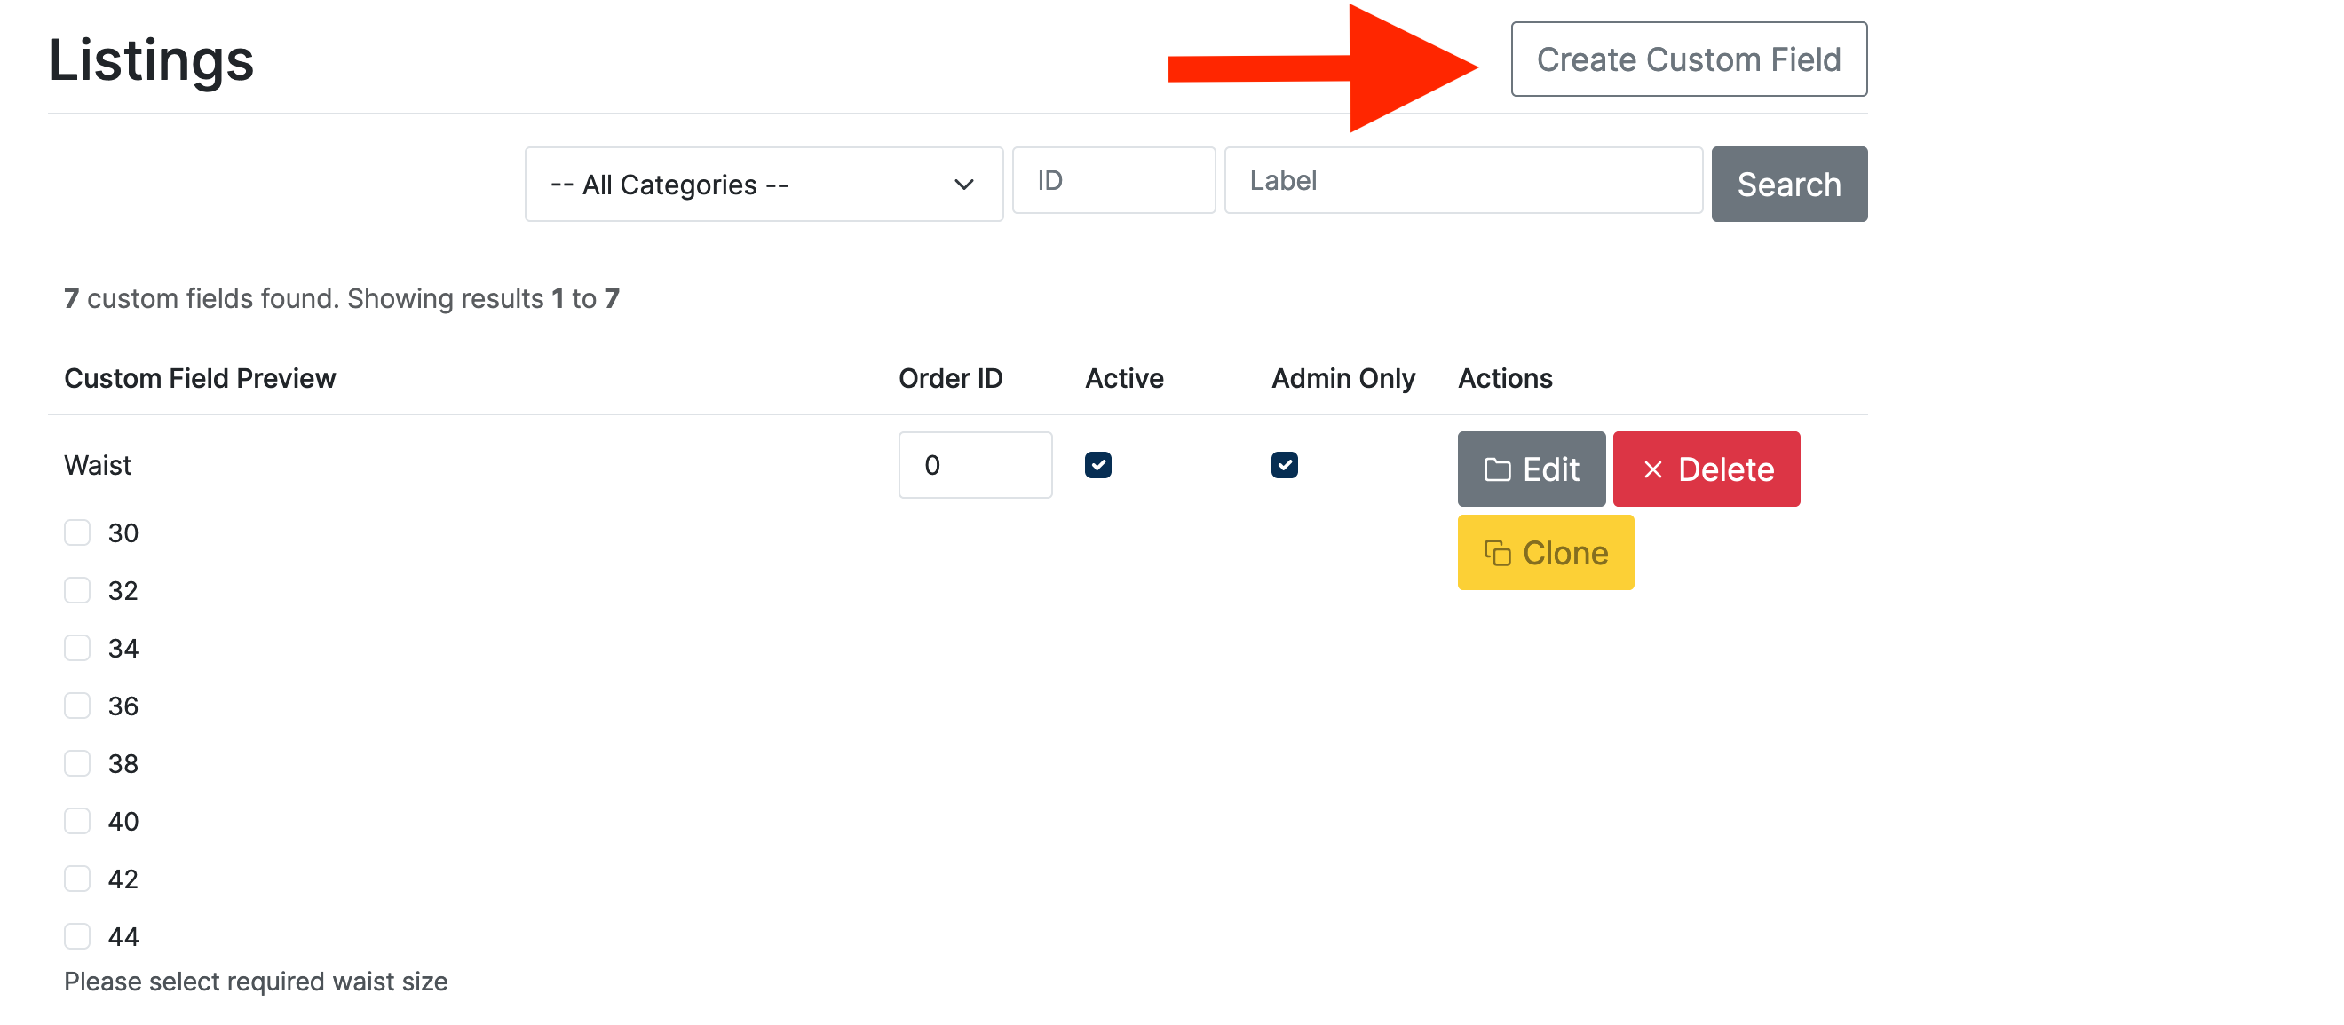Click the Search button
The width and height of the screenshot is (2344, 1025).
[1788, 185]
